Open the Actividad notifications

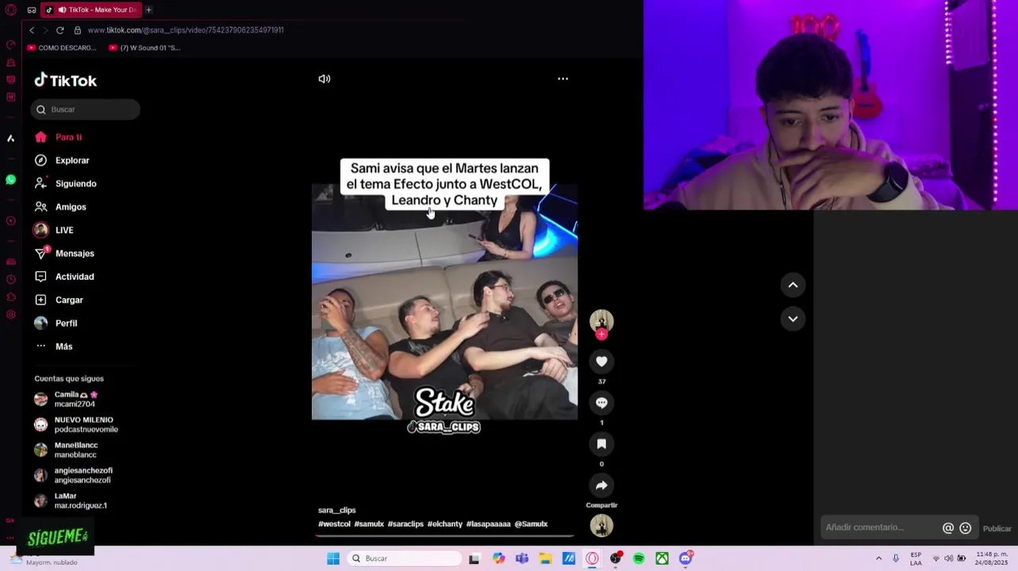tap(64, 277)
